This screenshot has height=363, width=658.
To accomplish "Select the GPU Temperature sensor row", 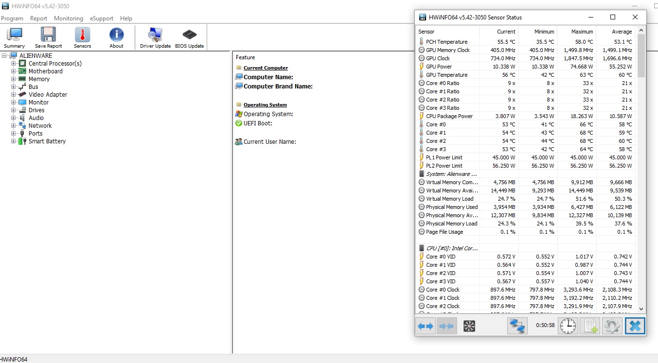I will 526,75.
